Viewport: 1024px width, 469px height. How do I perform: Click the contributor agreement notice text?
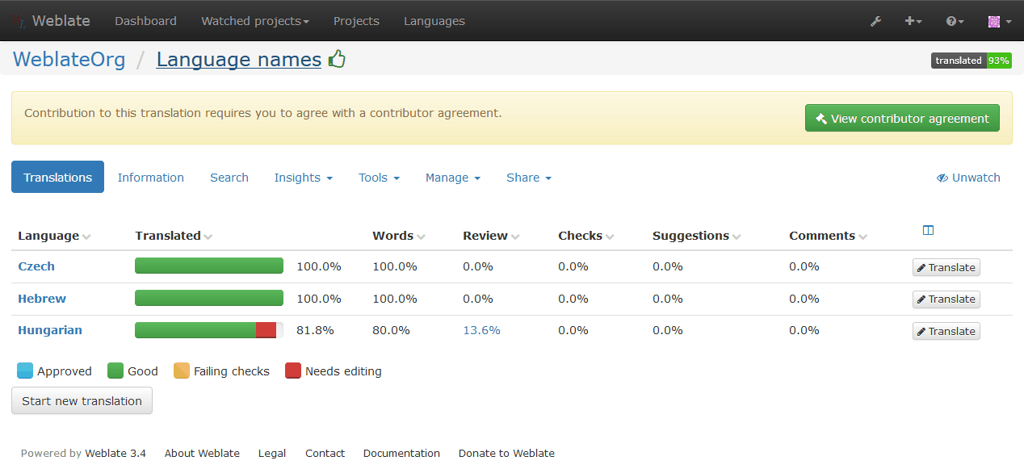click(263, 113)
